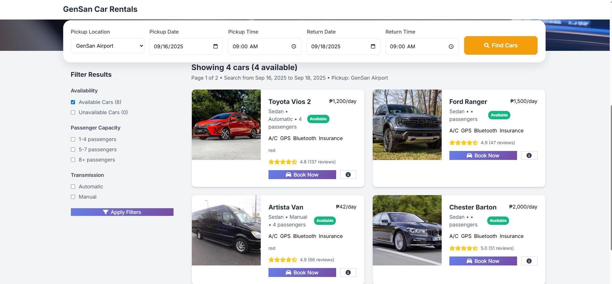
Task: Select Toyota Vios 2 title
Action: 290,102
